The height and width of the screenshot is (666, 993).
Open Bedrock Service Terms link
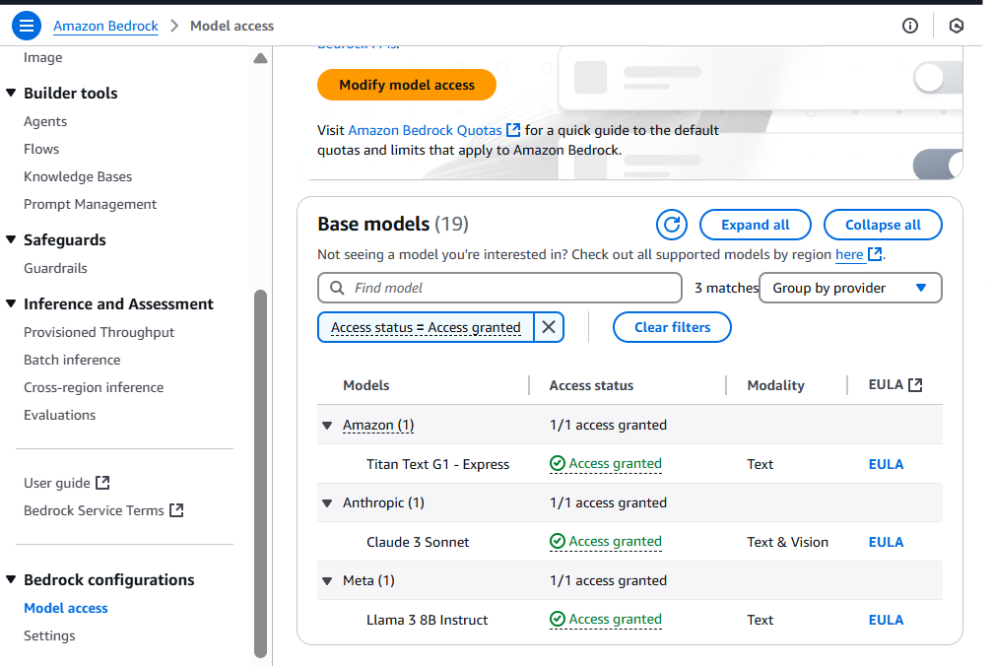click(x=94, y=510)
